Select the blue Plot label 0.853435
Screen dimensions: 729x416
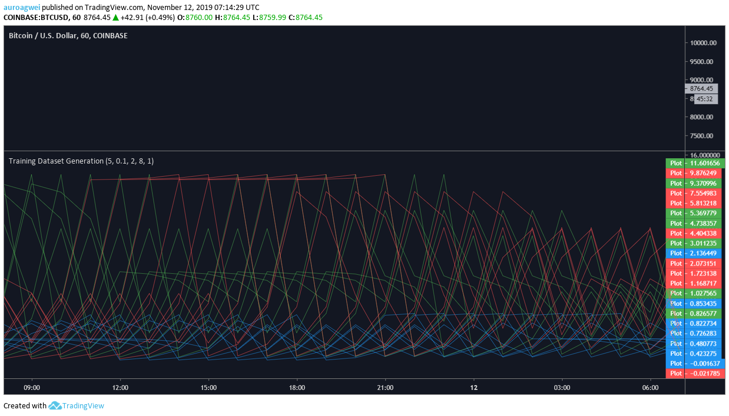693,303
